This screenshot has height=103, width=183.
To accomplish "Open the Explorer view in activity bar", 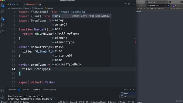I will [2, 5].
